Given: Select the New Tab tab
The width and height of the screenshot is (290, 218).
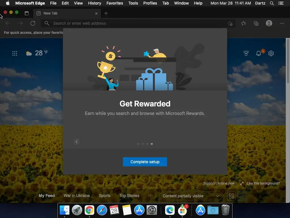Looking at the screenshot, I should (67, 13).
